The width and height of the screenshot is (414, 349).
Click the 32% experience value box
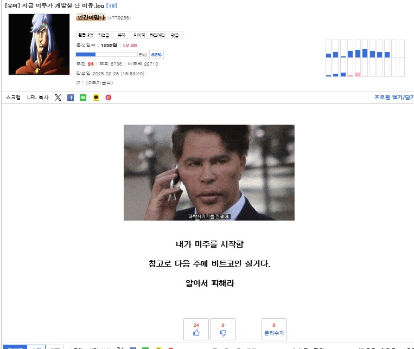coord(156,55)
